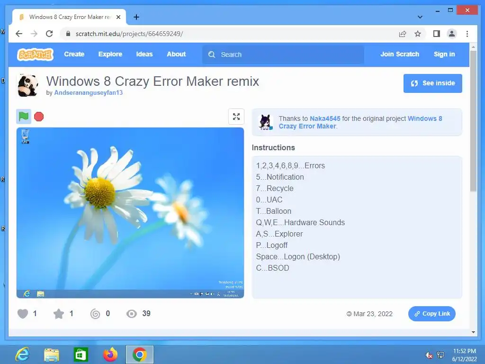This screenshot has height=364, width=485.
Task: Click the lock site info icon
Action: click(x=68, y=34)
